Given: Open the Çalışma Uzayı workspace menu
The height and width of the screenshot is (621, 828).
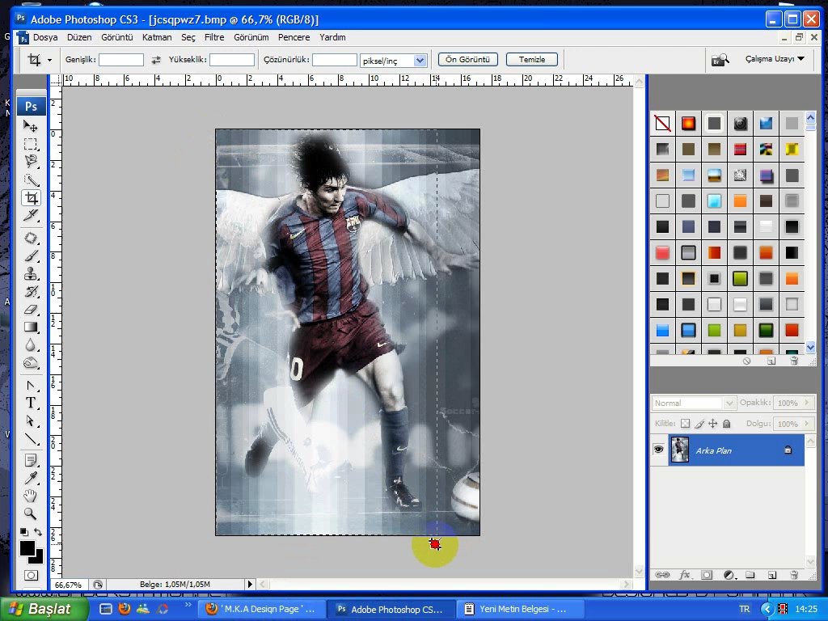Looking at the screenshot, I should click(x=775, y=58).
